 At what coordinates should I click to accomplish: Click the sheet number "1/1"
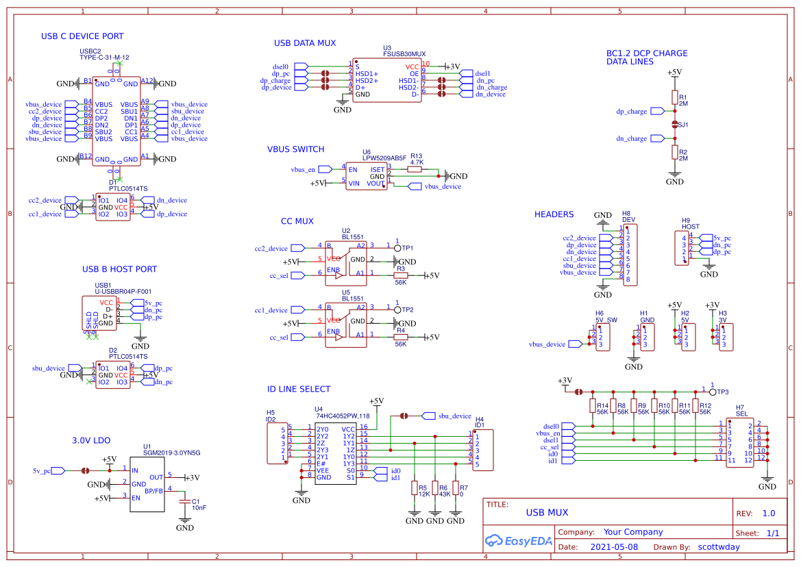pyautogui.click(x=773, y=533)
